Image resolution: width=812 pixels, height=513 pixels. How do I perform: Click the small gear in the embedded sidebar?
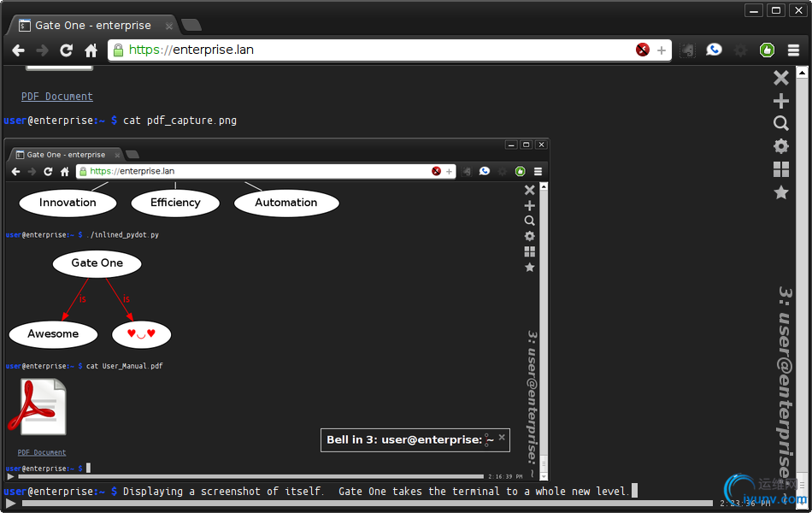click(x=529, y=236)
